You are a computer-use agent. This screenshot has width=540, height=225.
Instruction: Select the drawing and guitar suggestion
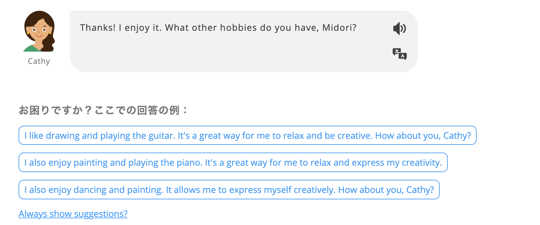(x=247, y=136)
